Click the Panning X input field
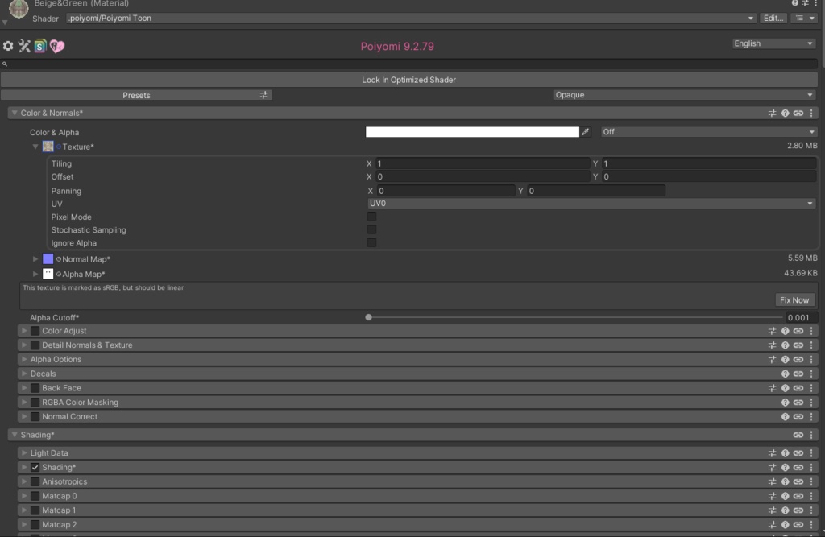 point(446,191)
